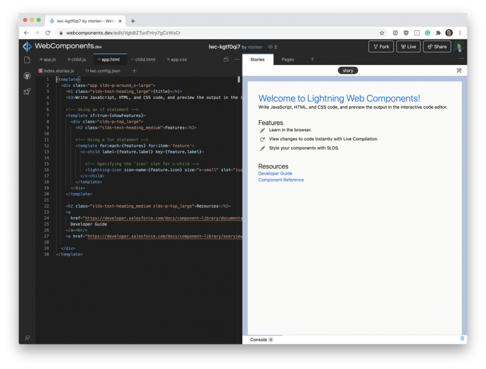Open the browser extensions puzzle icon
Image resolution: width=486 pixels, height=369 pixels.
tap(438, 33)
